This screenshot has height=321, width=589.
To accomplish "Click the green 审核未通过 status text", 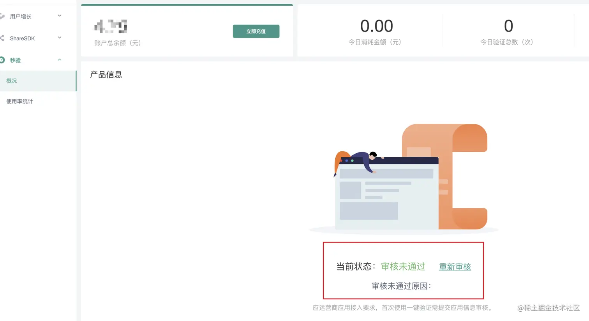I will [403, 267].
